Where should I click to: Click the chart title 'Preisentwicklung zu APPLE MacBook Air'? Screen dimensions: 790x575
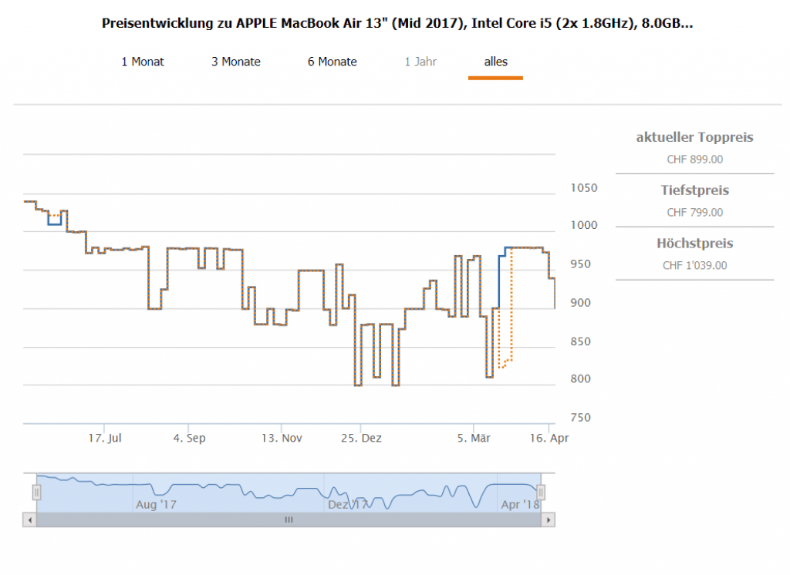point(397,23)
